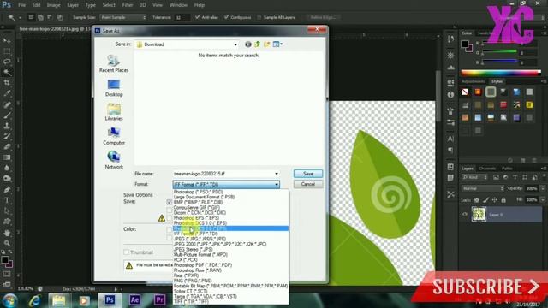The width and height of the screenshot is (548, 308).
Task: Open Recent Places in Save As dialog
Action: coord(114,63)
